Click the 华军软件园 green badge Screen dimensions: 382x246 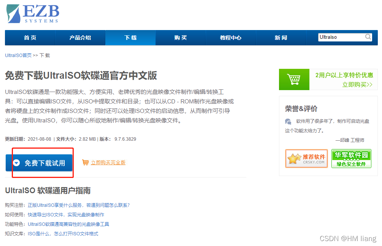351,159
